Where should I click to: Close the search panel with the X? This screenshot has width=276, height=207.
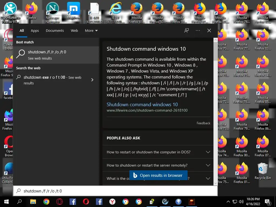209,30
